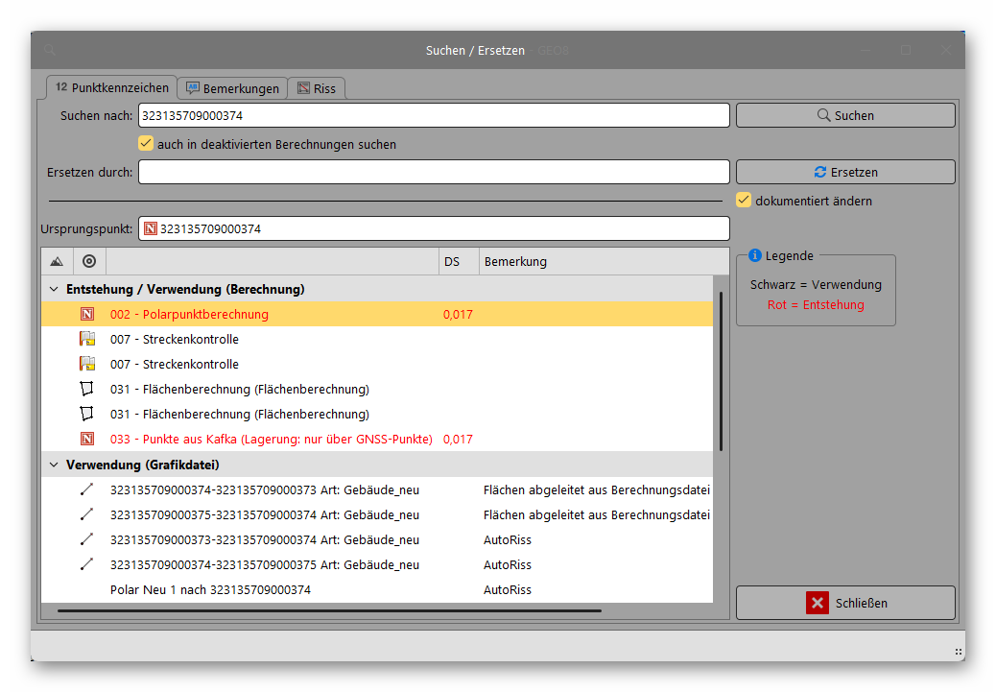Click the red N icon of 033 Punkte aus Kafka
The width and height of the screenshot is (996, 692).
[87, 439]
